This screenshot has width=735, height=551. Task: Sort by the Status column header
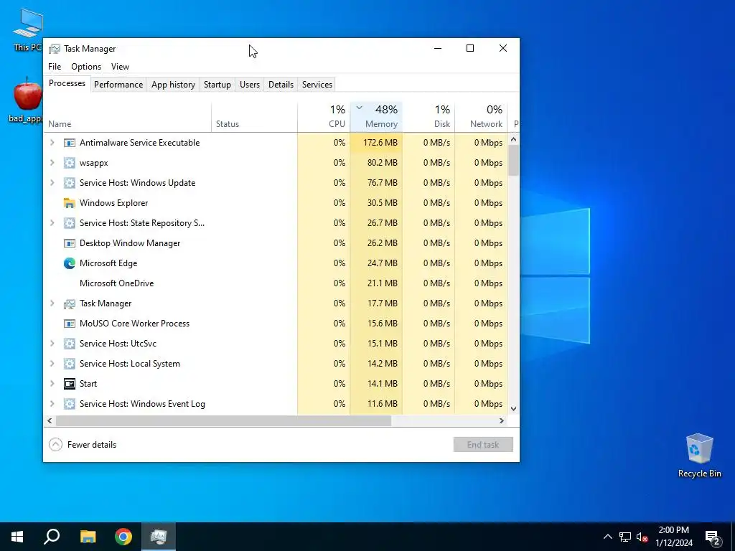tap(255, 117)
